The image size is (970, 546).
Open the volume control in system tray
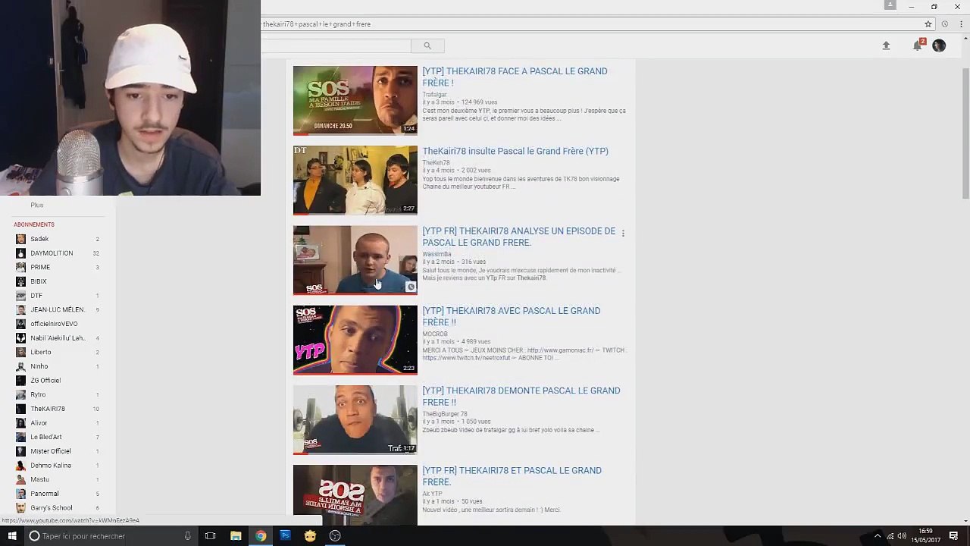[903, 536]
